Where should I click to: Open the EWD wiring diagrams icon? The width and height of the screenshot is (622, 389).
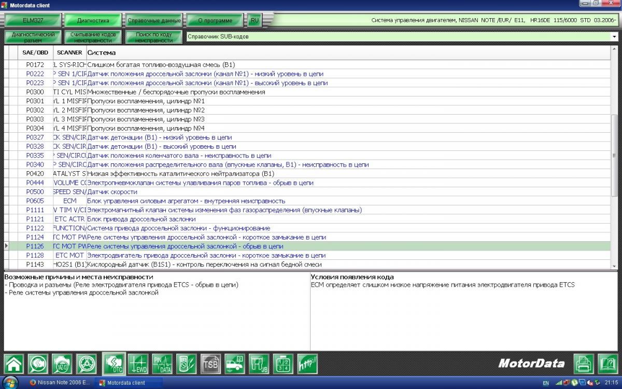[x=138, y=363]
